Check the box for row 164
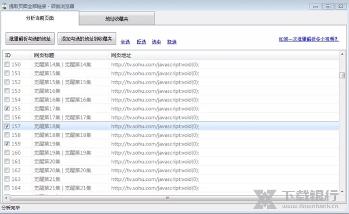The image size is (349, 214). click(x=7, y=188)
